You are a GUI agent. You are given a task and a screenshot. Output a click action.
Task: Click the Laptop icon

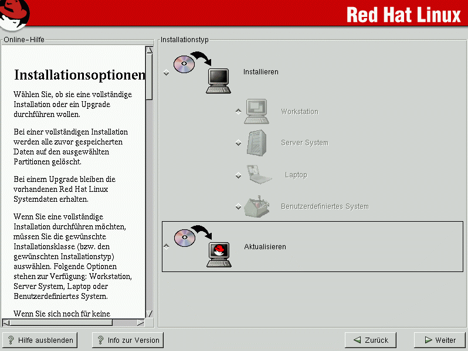pos(257,175)
